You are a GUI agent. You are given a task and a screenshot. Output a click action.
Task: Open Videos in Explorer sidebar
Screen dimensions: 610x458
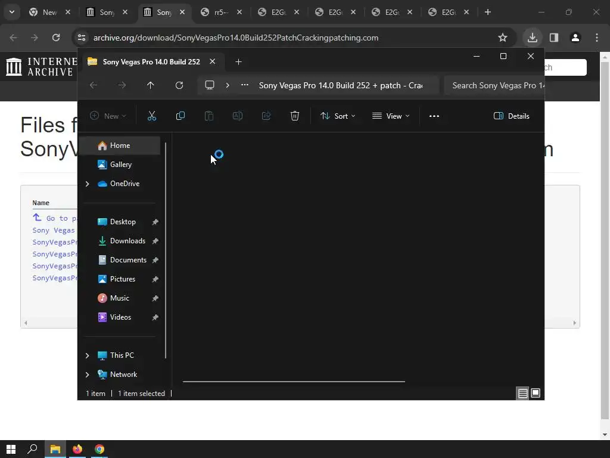(x=122, y=317)
